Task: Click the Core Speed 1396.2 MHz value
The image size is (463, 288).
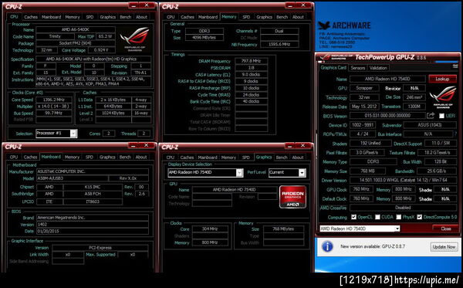Action: coord(54,100)
